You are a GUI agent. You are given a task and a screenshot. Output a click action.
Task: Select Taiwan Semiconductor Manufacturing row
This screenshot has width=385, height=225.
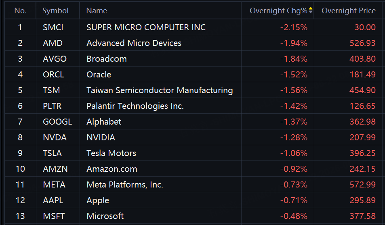pyautogui.click(x=194, y=90)
